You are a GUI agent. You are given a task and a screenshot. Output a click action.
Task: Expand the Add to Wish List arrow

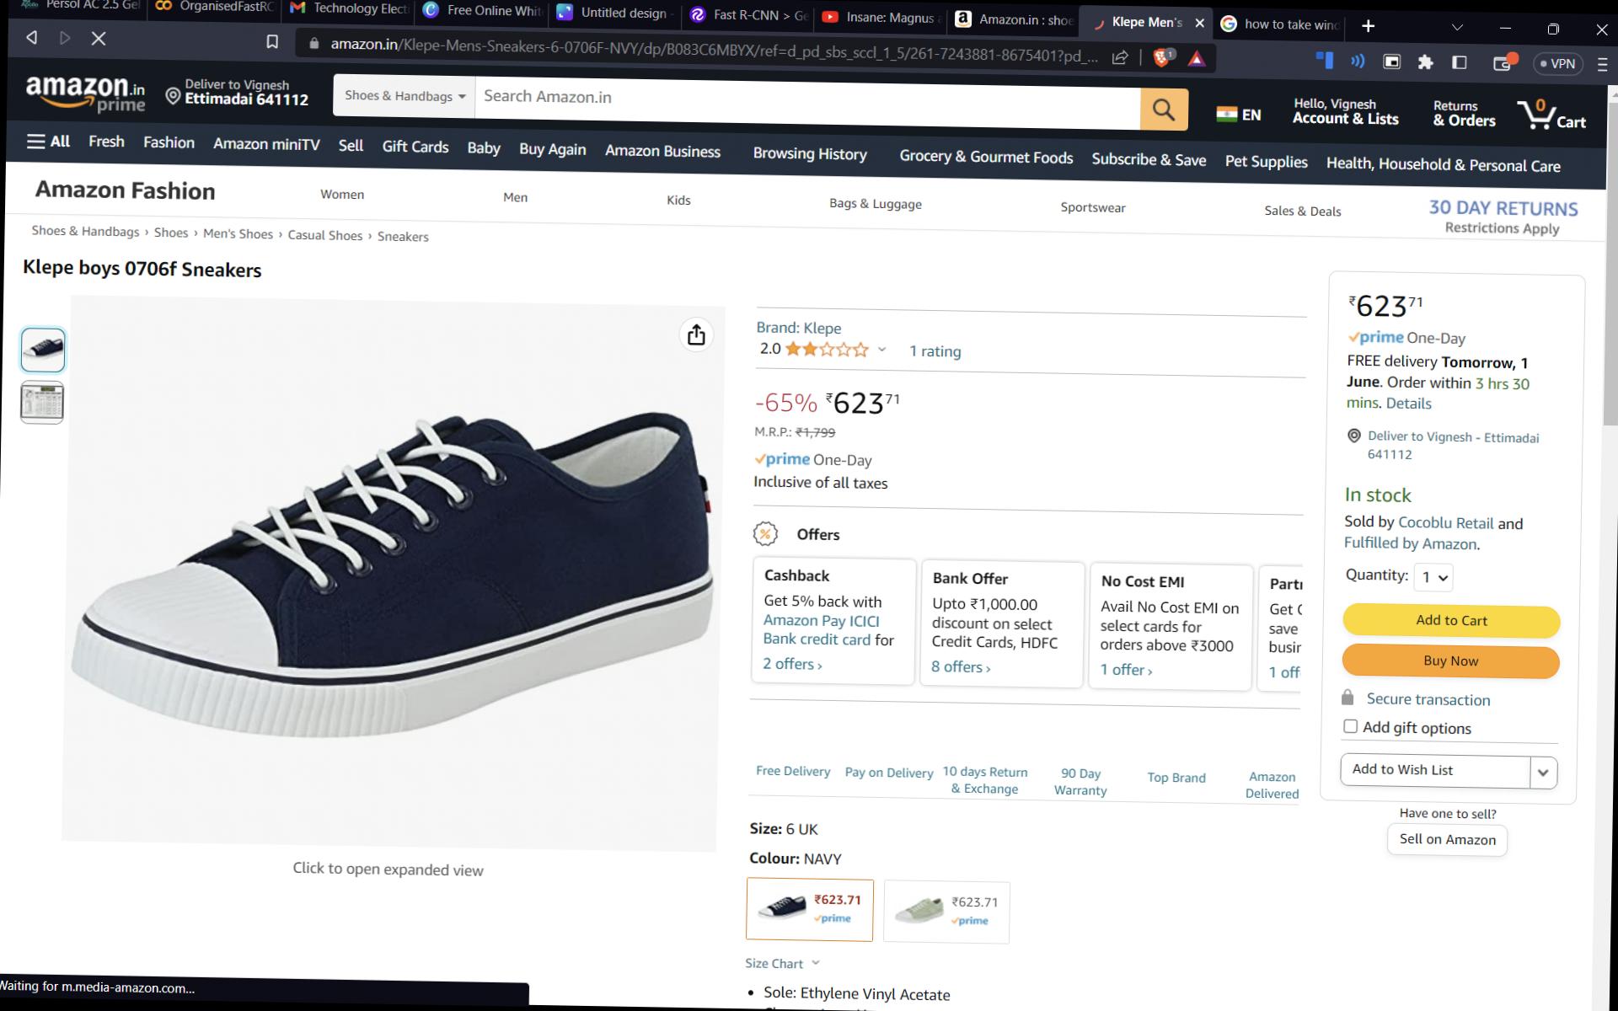pos(1543,773)
